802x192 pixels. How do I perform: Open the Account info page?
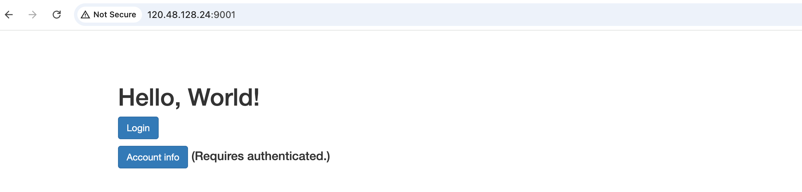click(153, 157)
